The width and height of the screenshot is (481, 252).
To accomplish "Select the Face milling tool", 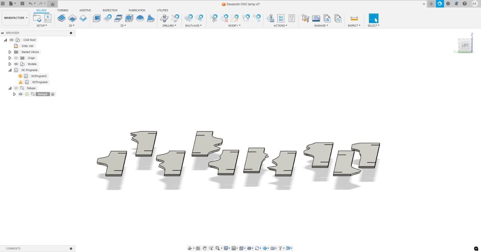I will 83,18.
